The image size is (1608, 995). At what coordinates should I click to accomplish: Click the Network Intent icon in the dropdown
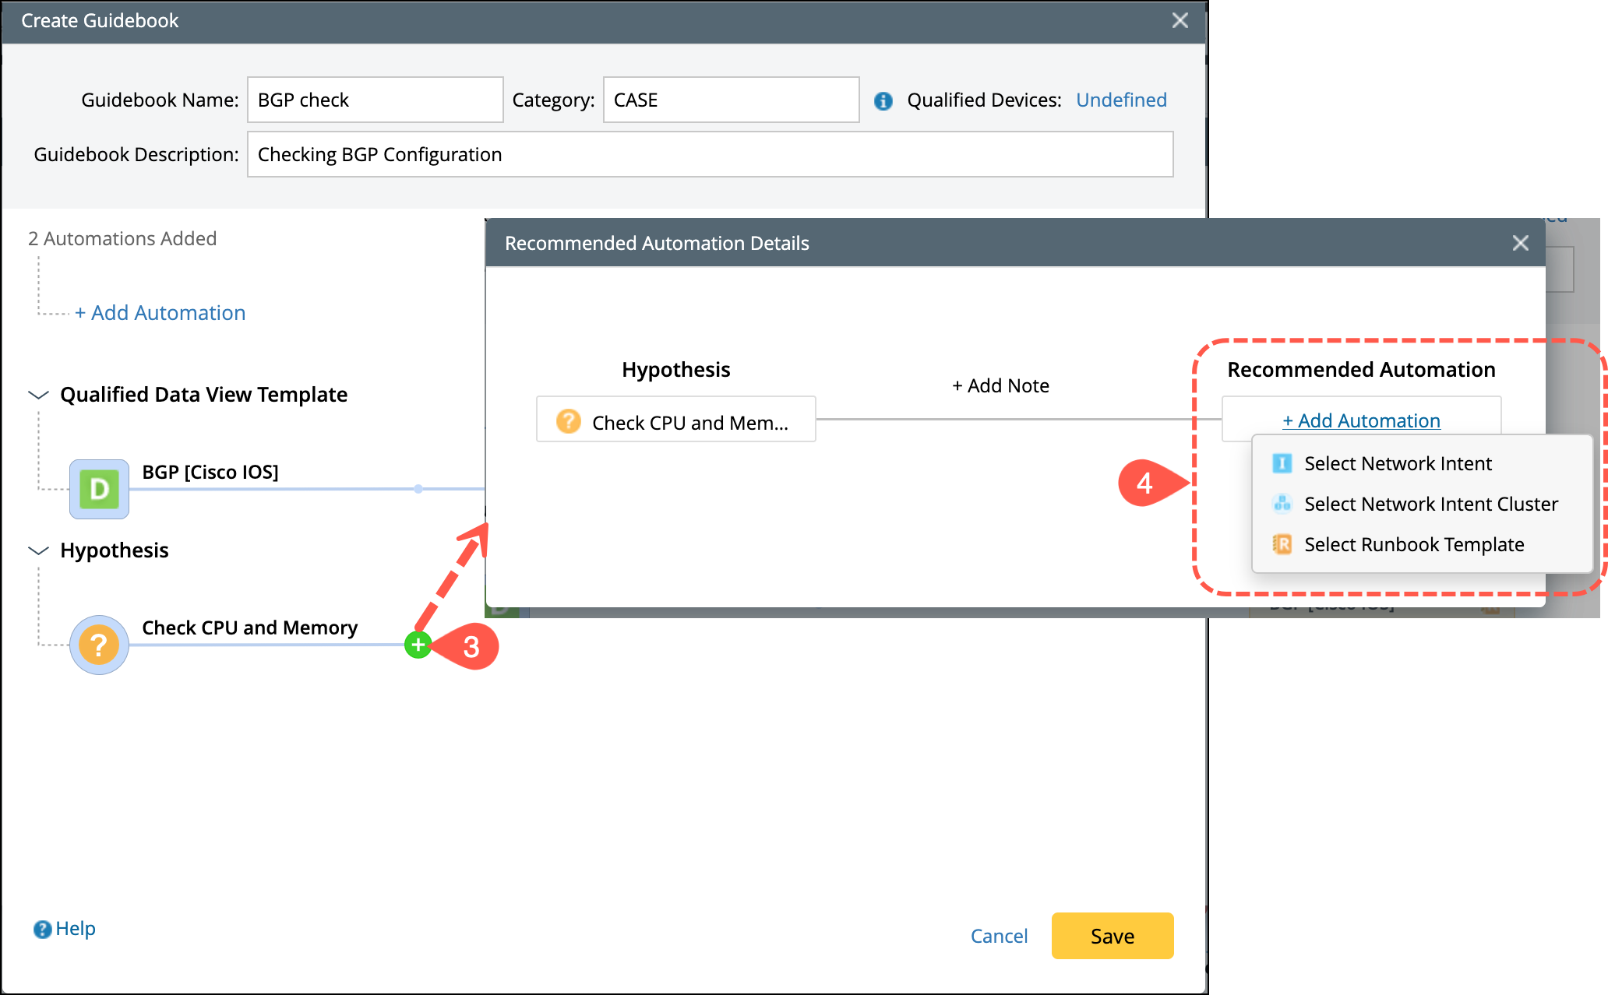[1282, 463]
